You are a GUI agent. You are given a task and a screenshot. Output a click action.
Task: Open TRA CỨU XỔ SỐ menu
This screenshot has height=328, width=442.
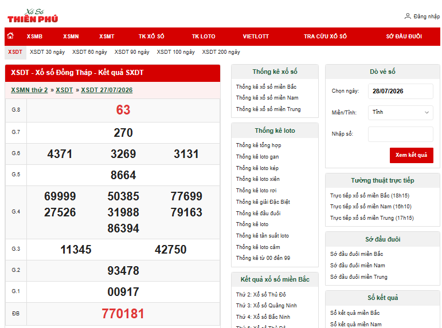click(x=325, y=36)
